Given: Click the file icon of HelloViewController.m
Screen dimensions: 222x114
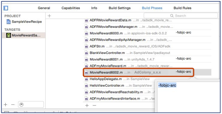Looking at the screenshot, I should pyautogui.click(x=86, y=86).
